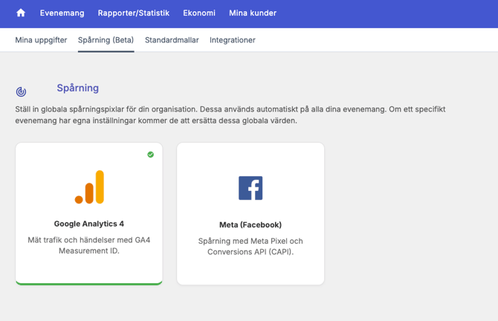498x321 pixels.
Task: Click 'Mät trafik och händelser med GA4' text
Action: 89,240
